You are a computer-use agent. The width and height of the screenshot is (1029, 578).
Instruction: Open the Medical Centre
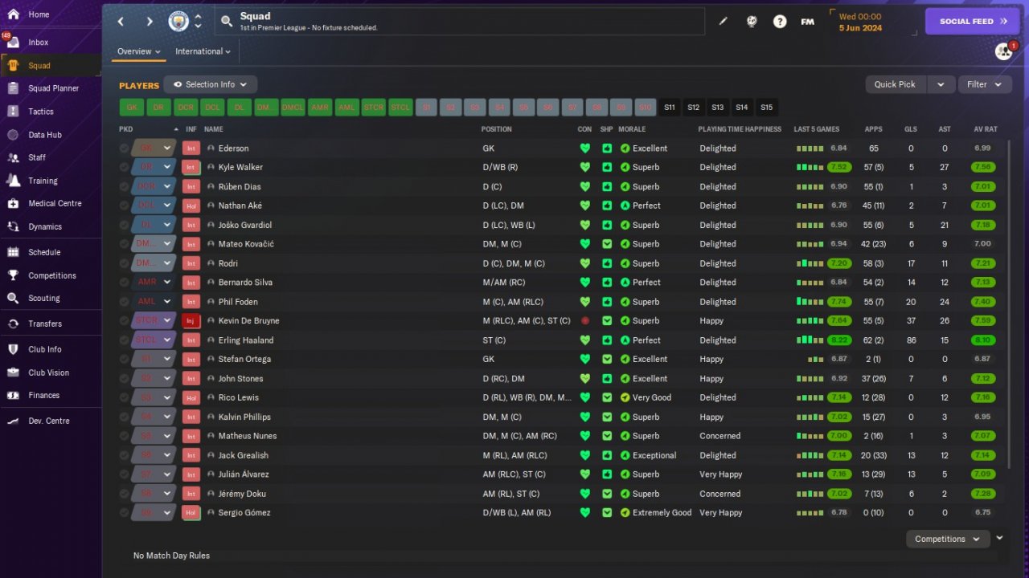point(55,203)
